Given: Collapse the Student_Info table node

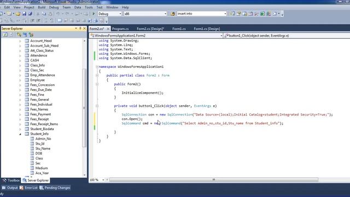Looking at the screenshot, I should pos(20,134).
